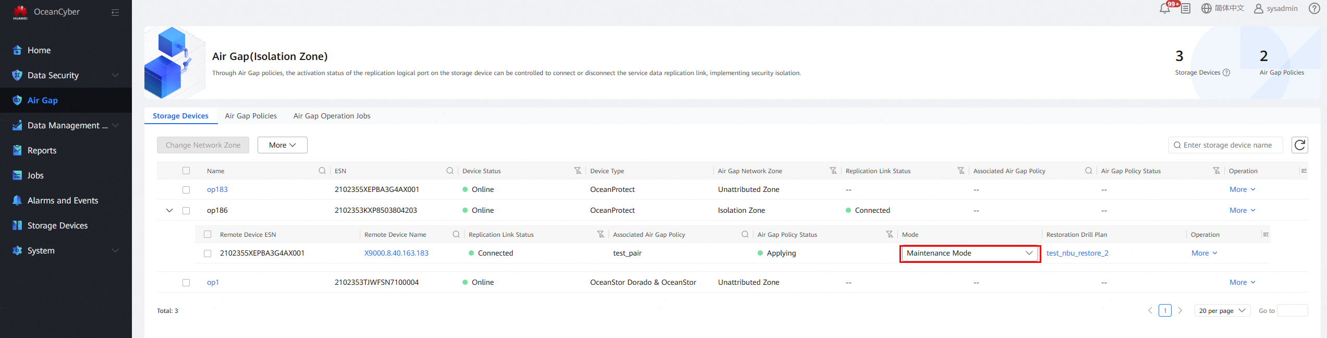Go to previous page arrow
1327x338 pixels.
tap(1150, 310)
